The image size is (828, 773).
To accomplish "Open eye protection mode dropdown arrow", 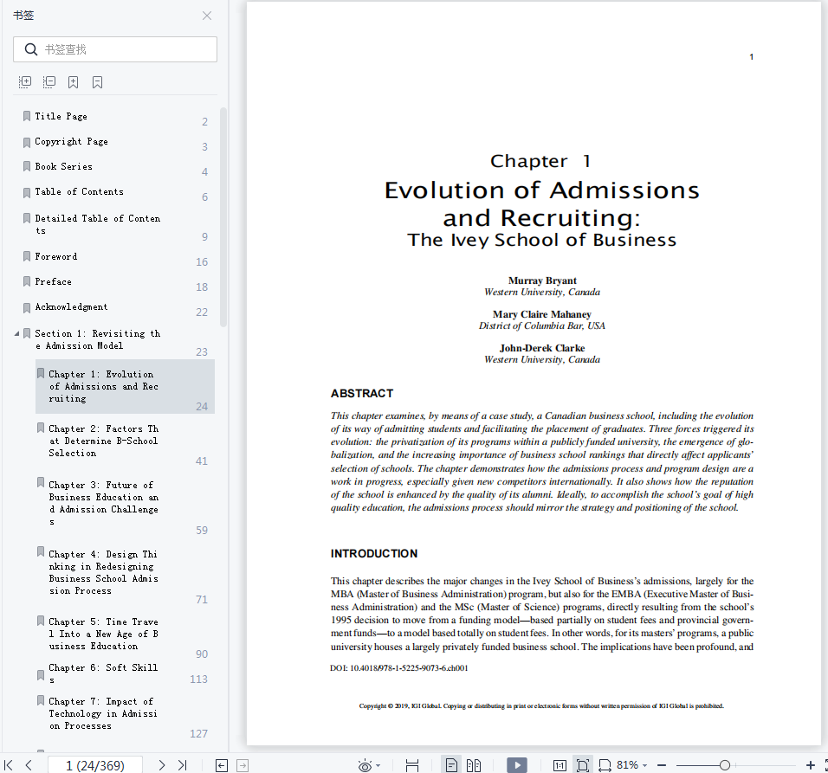I will pyautogui.click(x=378, y=765).
